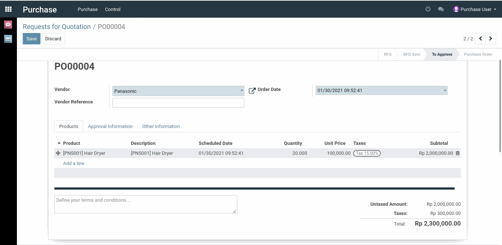The height and width of the screenshot is (245, 502).
Task: Open the conversations chat bubbles icon
Action: (x=441, y=9)
